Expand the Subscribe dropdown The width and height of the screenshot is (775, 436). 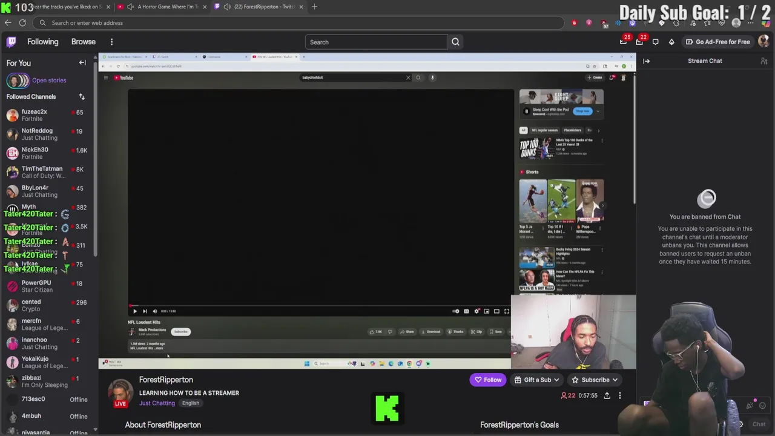pos(595,380)
